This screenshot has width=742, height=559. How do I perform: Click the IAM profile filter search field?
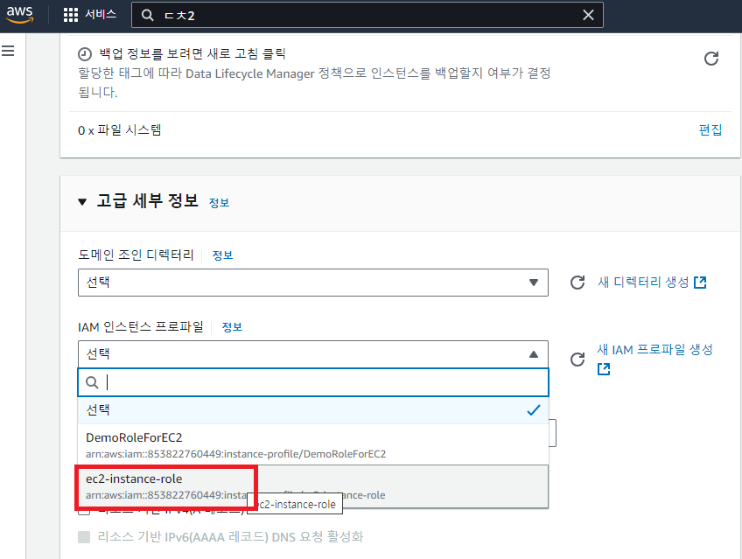pos(312,382)
